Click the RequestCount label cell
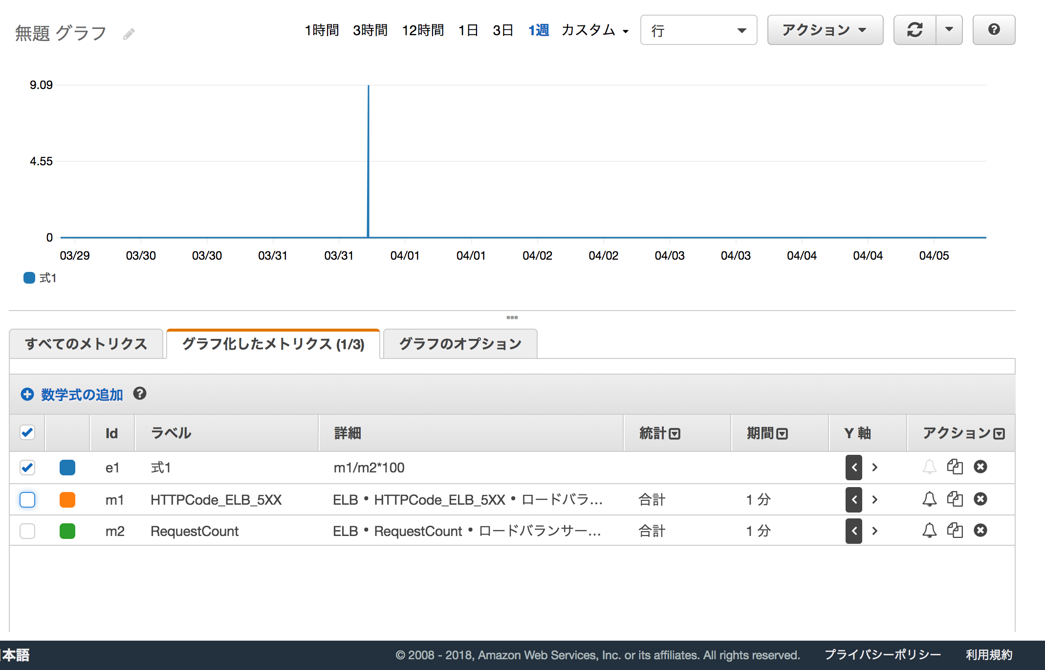1045x670 pixels. [195, 531]
